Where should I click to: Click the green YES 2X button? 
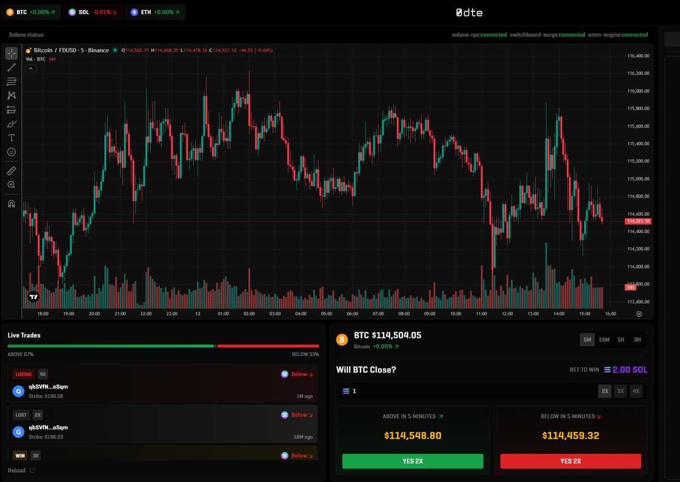(413, 461)
